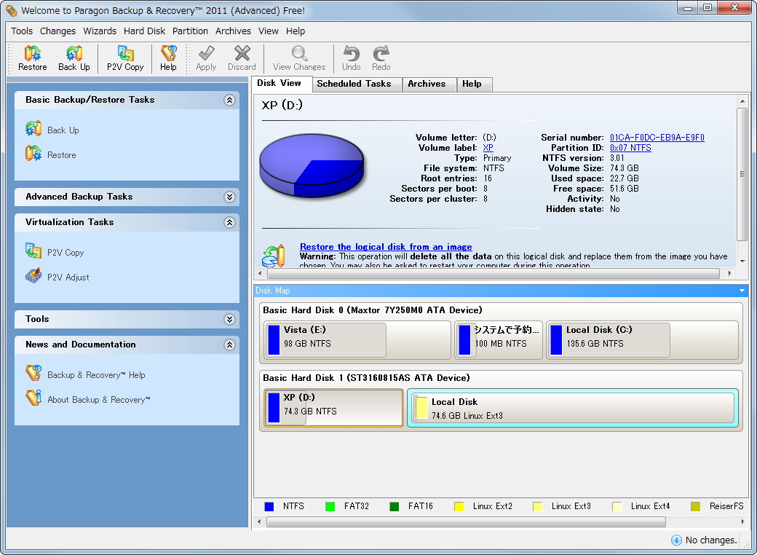Click the Local Disk Ext3 partition block
Viewport: 757px width, 555px height.
coord(575,408)
